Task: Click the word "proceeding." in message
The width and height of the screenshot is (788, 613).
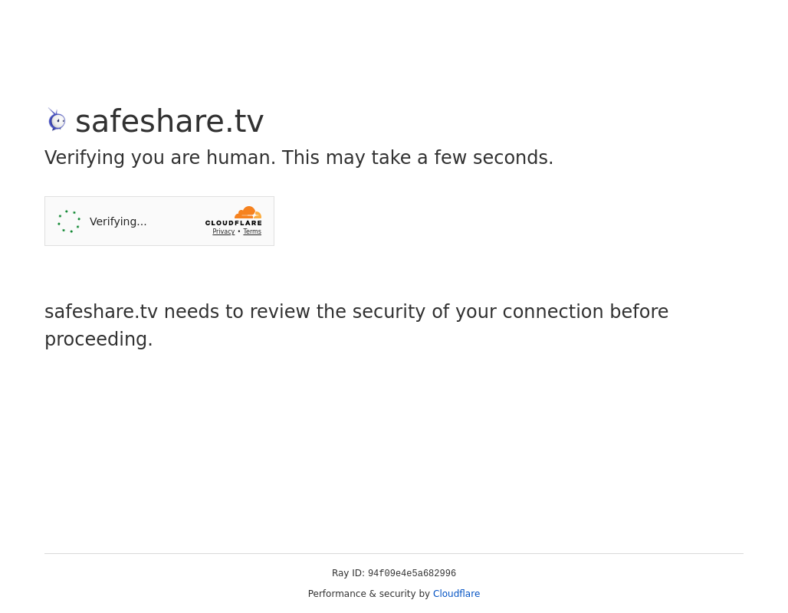Action: click(x=98, y=339)
